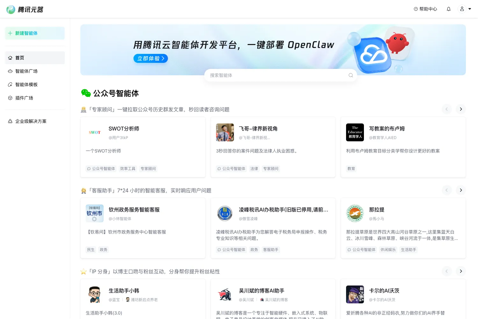The image size is (478, 319).
Task: Click the 生活助手小韩 cartoon avatar
Action: (x=95, y=294)
